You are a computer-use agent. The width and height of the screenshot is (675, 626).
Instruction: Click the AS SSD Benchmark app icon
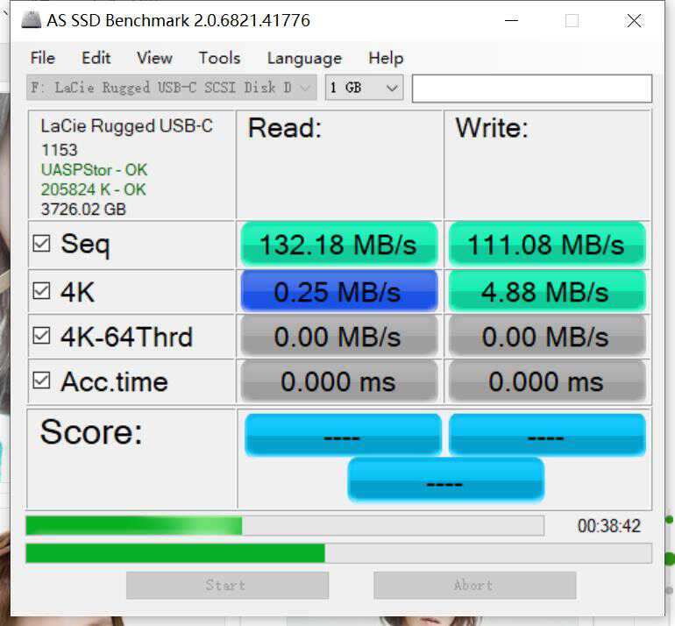(31, 20)
